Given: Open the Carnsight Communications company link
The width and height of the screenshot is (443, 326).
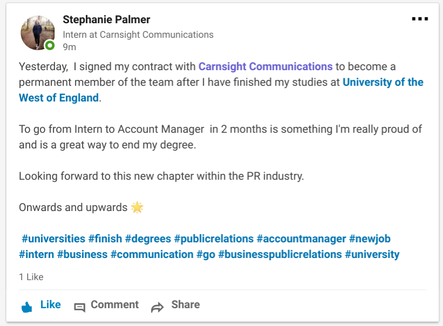Looking at the screenshot, I should (x=265, y=67).
